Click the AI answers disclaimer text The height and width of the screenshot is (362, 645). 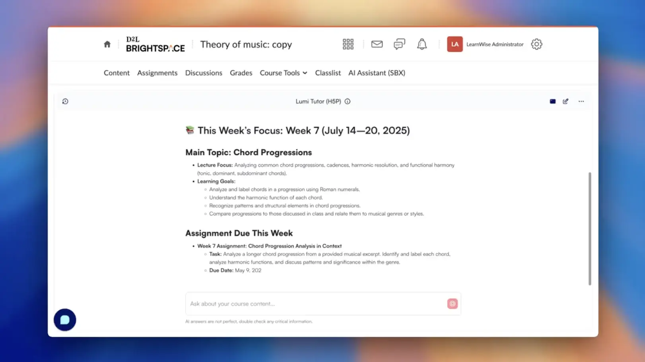(249, 322)
